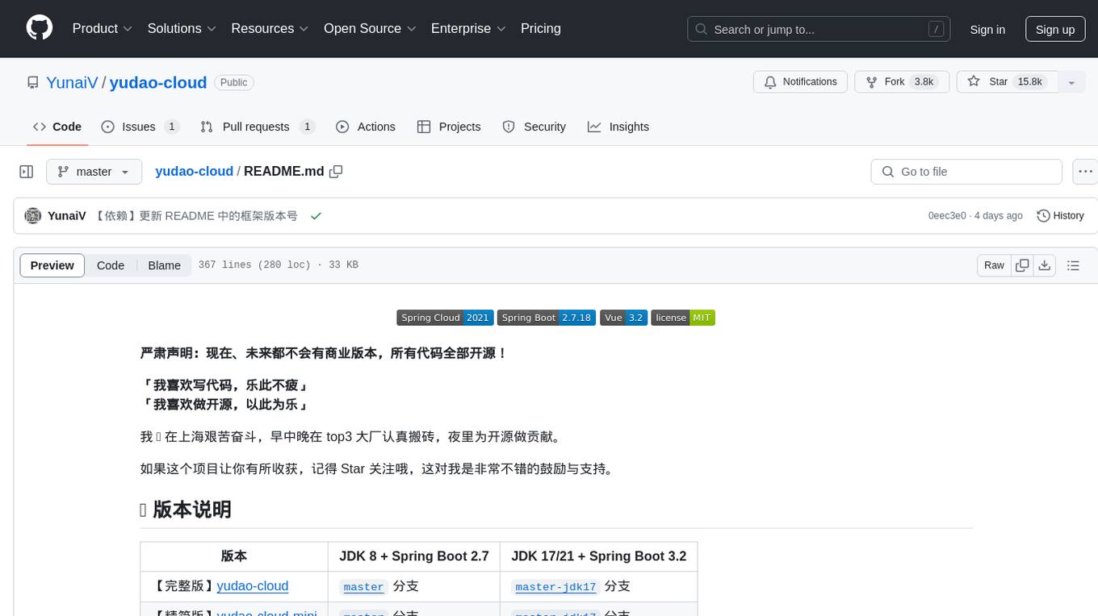Expand the Enterprise menu
The image size is (1098, 616).
click(468, 28)
